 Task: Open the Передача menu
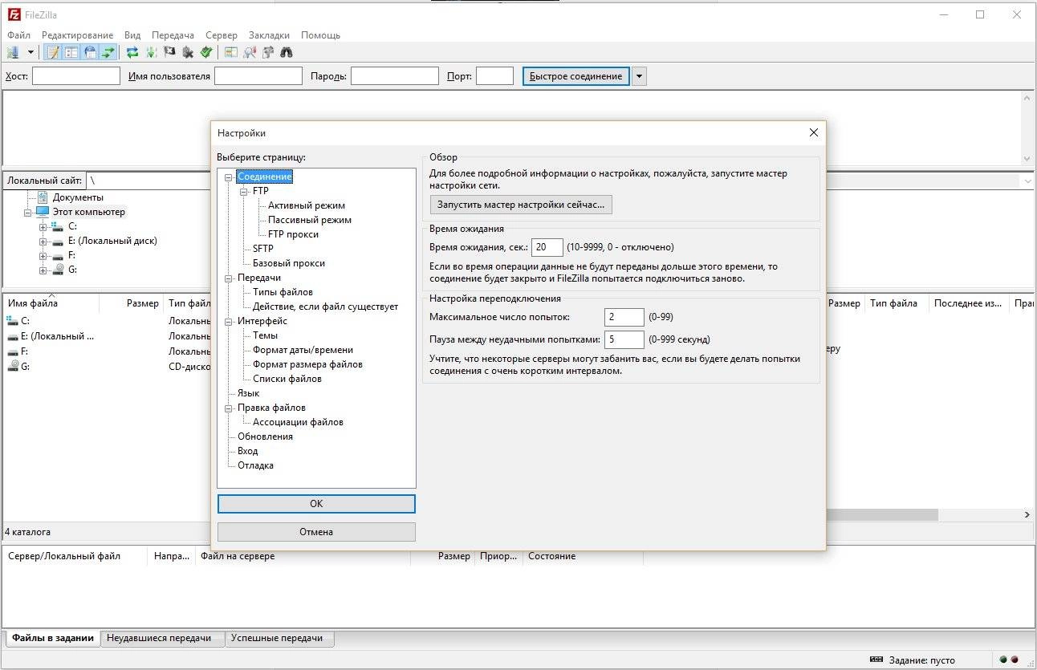pos(173,35)
